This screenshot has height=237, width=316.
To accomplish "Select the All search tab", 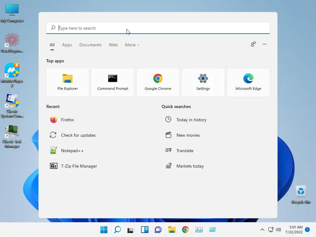I will pos(52,45).
